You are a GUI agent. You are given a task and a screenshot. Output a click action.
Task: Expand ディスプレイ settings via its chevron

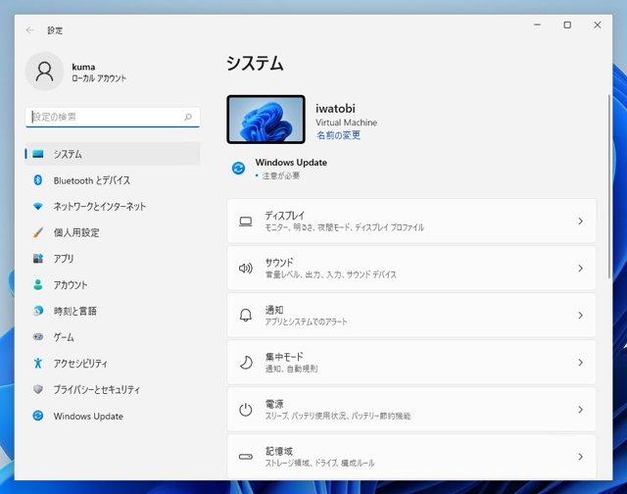[x=580, y=222]
